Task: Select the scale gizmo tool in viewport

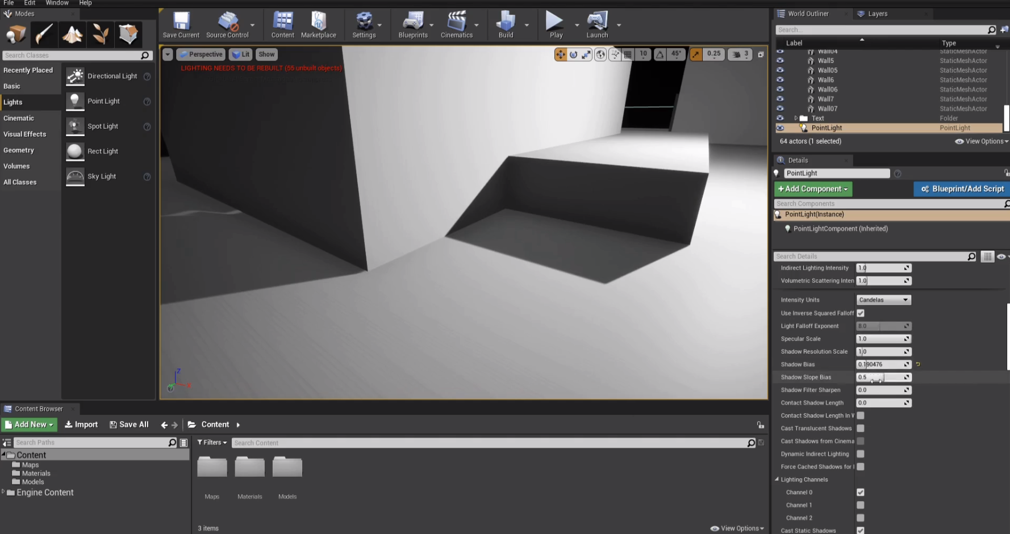Action: 586,54
